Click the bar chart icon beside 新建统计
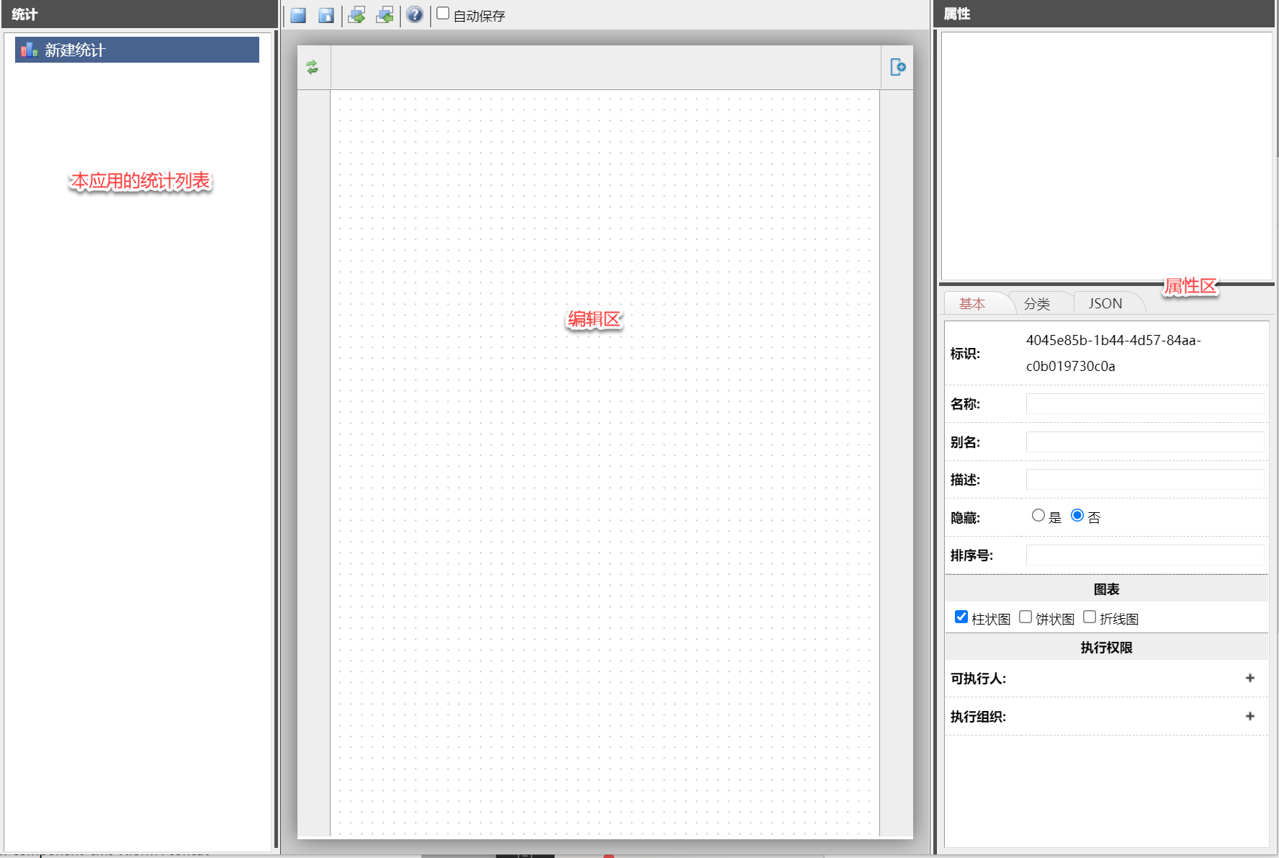1279x858 pixels. click(x=29, y=50)
